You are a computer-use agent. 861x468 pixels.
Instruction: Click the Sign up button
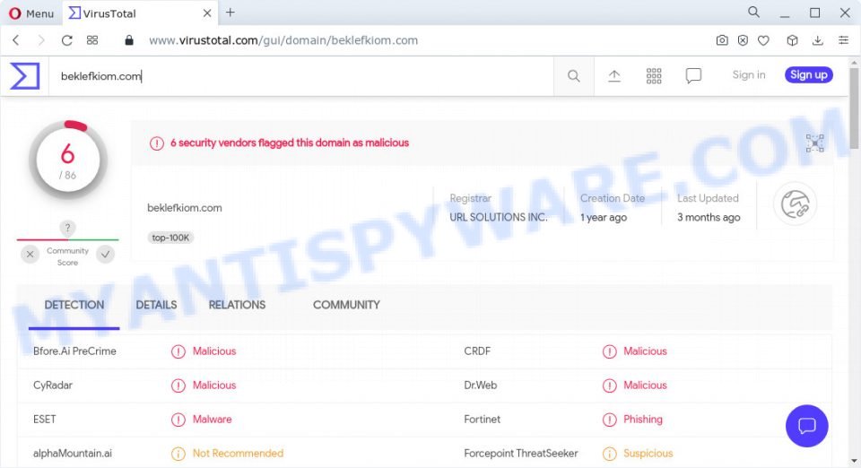(x=808, y=75)
